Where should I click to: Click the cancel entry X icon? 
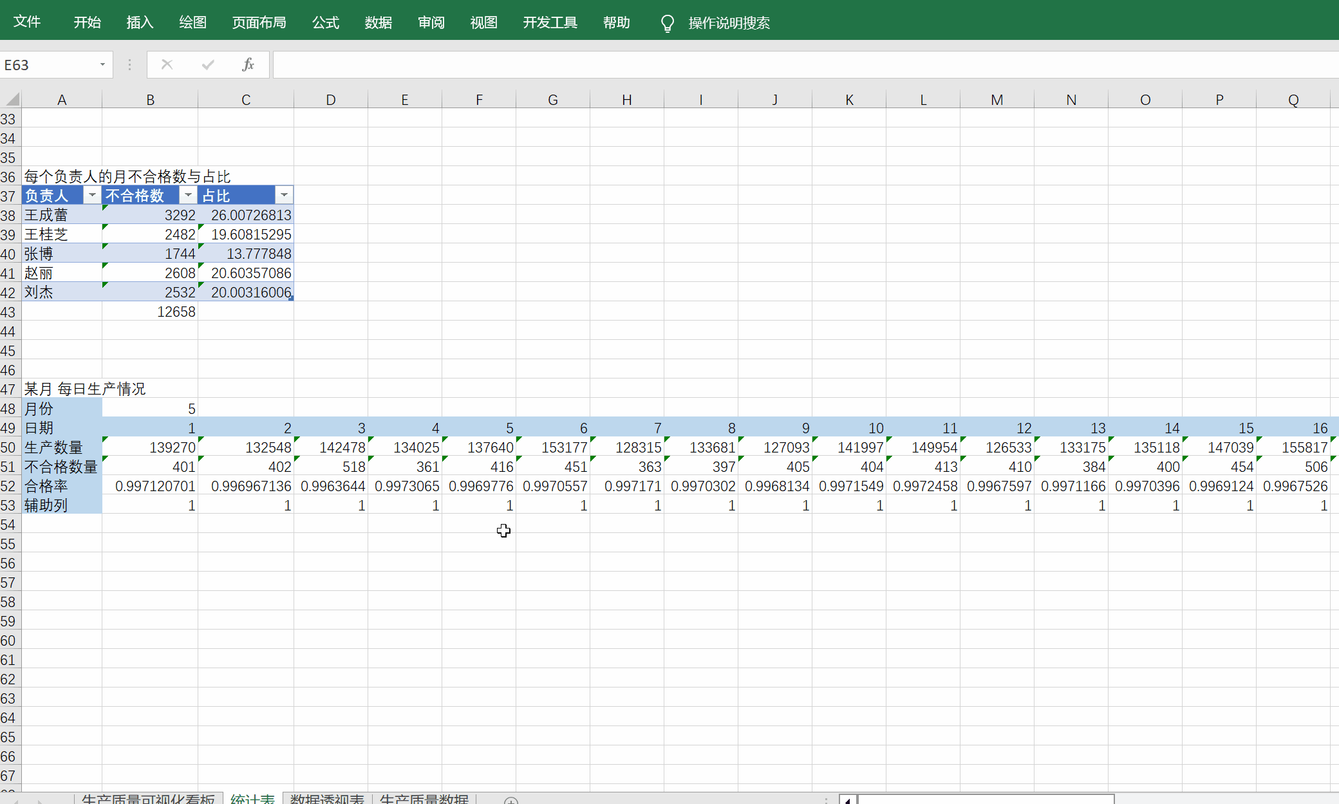click(x=167, y=64)
